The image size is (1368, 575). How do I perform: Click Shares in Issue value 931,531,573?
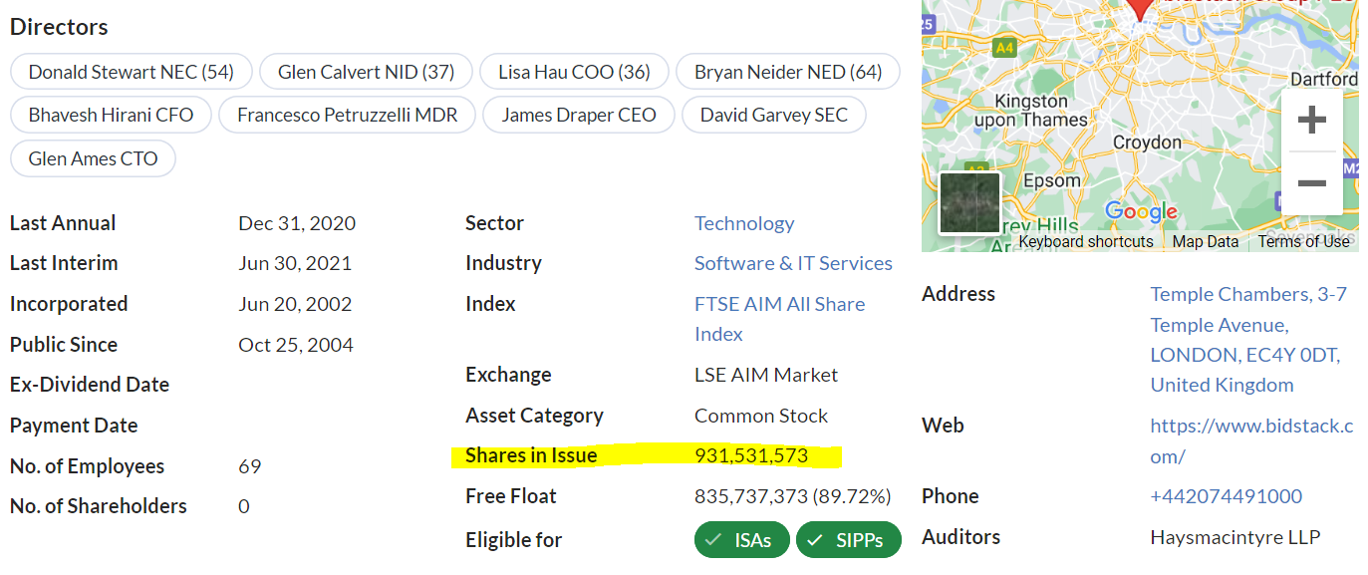coord(751,455)
